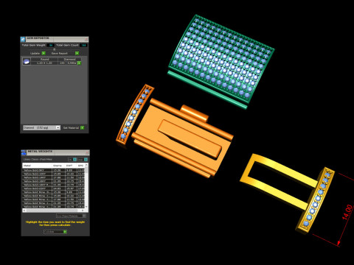
Task: Click the round diamond gem thumbnail
Action: 27,61
